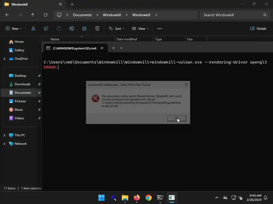Image resolution: width=273 pixels, height=204 pixels.
Task: Click the Copy icon in toolbar
Action: (46, 29)
